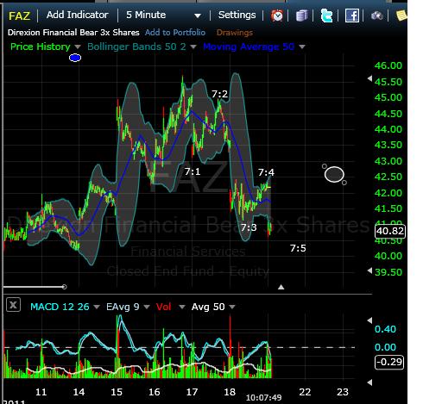The height and width of the screenshot is (404, 442).
Task: Expand Moving Average 50 dropdown arrow
Action: (x=302, y=47)
